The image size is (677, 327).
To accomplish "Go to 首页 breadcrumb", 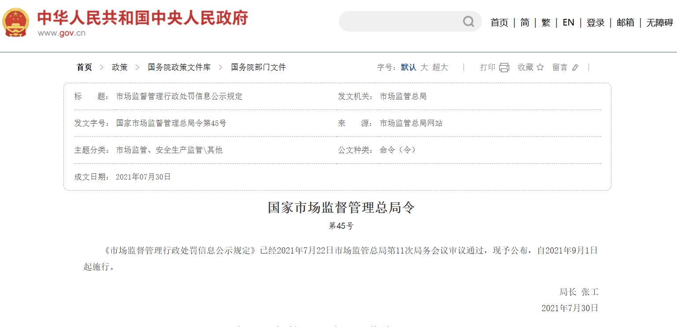I will point(85,67).
